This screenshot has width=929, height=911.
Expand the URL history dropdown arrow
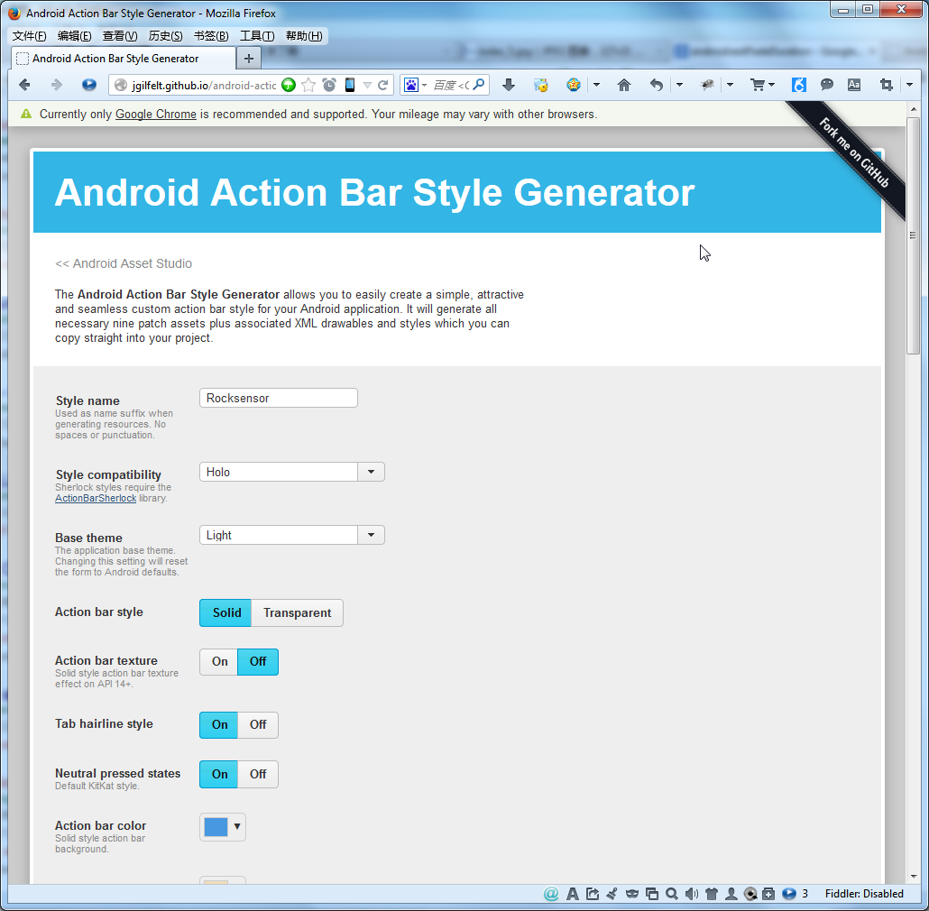click(367, 86)
